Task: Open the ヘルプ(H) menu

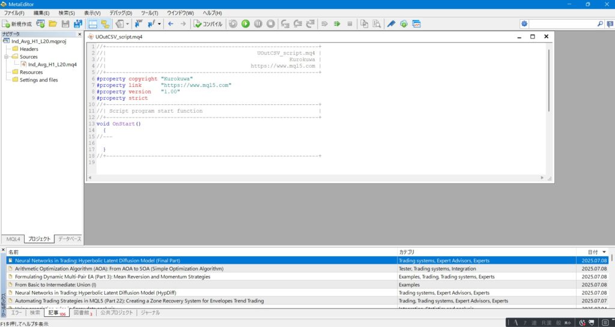Action: (x=212, y=13)
